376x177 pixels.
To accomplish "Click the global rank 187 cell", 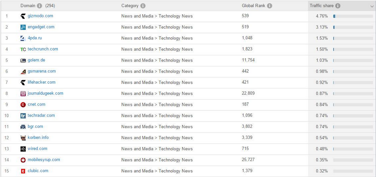I will [245, 104].
